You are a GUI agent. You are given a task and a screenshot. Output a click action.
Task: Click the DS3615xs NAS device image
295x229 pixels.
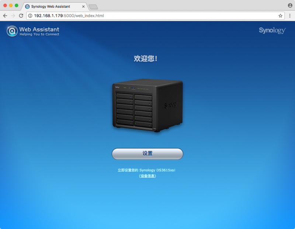point(147,106)
